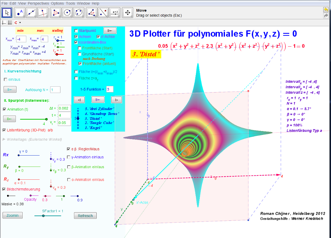Choose the Line through Two Points tool
Screen dimensions: 331x238
[x=32, y=13]
